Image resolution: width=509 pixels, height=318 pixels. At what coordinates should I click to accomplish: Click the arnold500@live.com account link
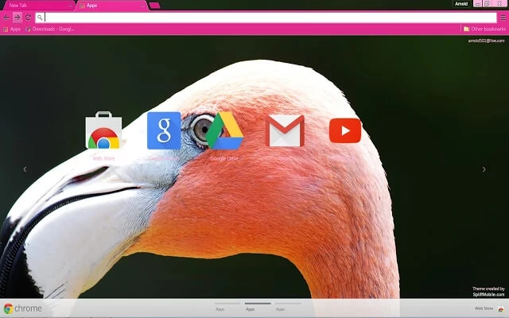click(486, 41)
